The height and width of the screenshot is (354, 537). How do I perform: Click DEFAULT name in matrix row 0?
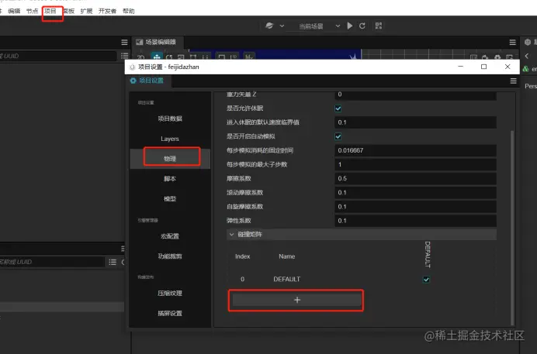click(x=286, y=279)
